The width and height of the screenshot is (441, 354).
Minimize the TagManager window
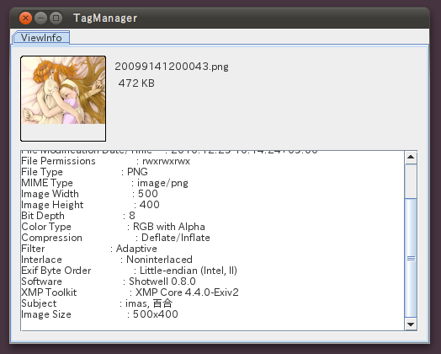tap(40, 19)
